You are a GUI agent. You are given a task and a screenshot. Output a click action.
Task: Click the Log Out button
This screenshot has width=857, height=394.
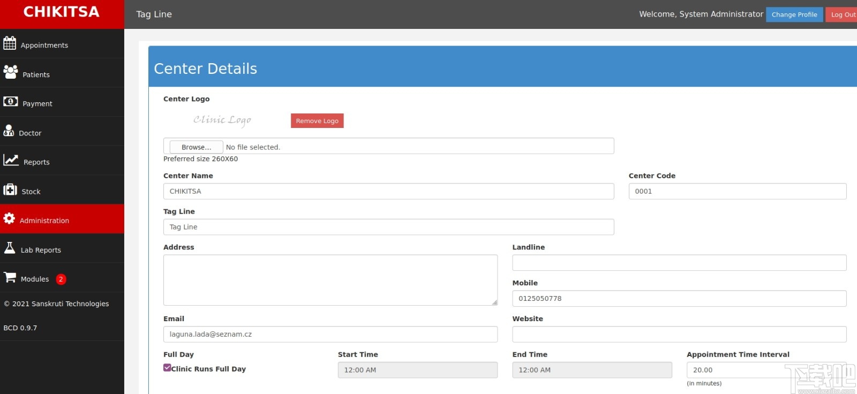pos(842,14)
